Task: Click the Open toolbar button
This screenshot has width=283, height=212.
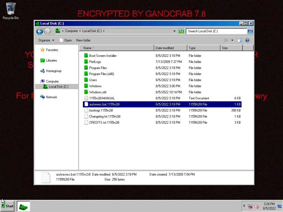Action: [66, 40]
